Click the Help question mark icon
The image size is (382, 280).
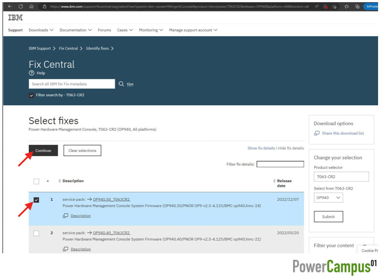(x=32, y=73)
